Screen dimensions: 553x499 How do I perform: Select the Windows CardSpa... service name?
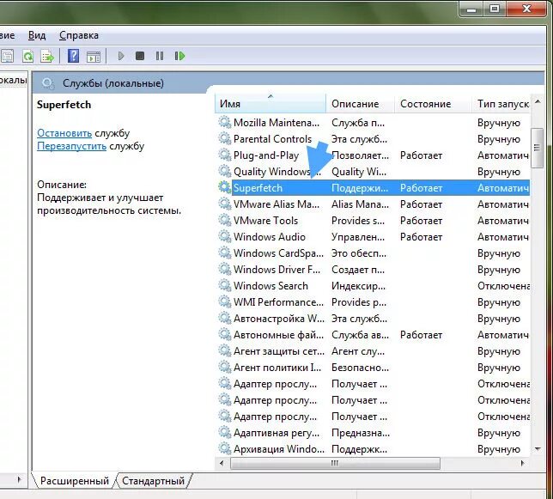coord(278,253)
